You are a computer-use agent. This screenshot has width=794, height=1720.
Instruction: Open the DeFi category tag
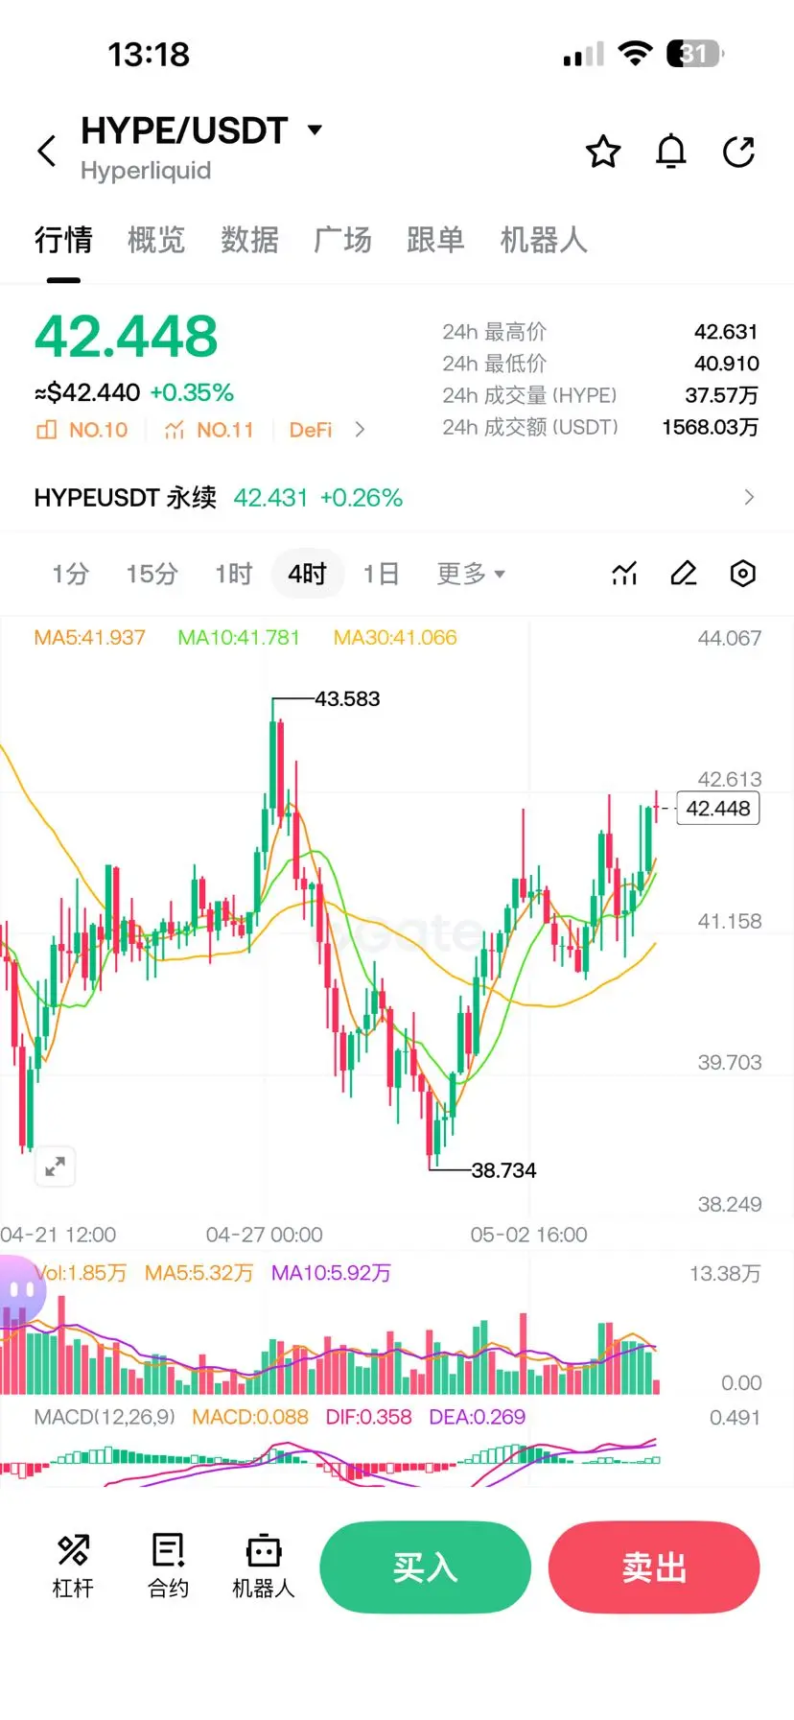pyautogui.click(x=311, y=430)
